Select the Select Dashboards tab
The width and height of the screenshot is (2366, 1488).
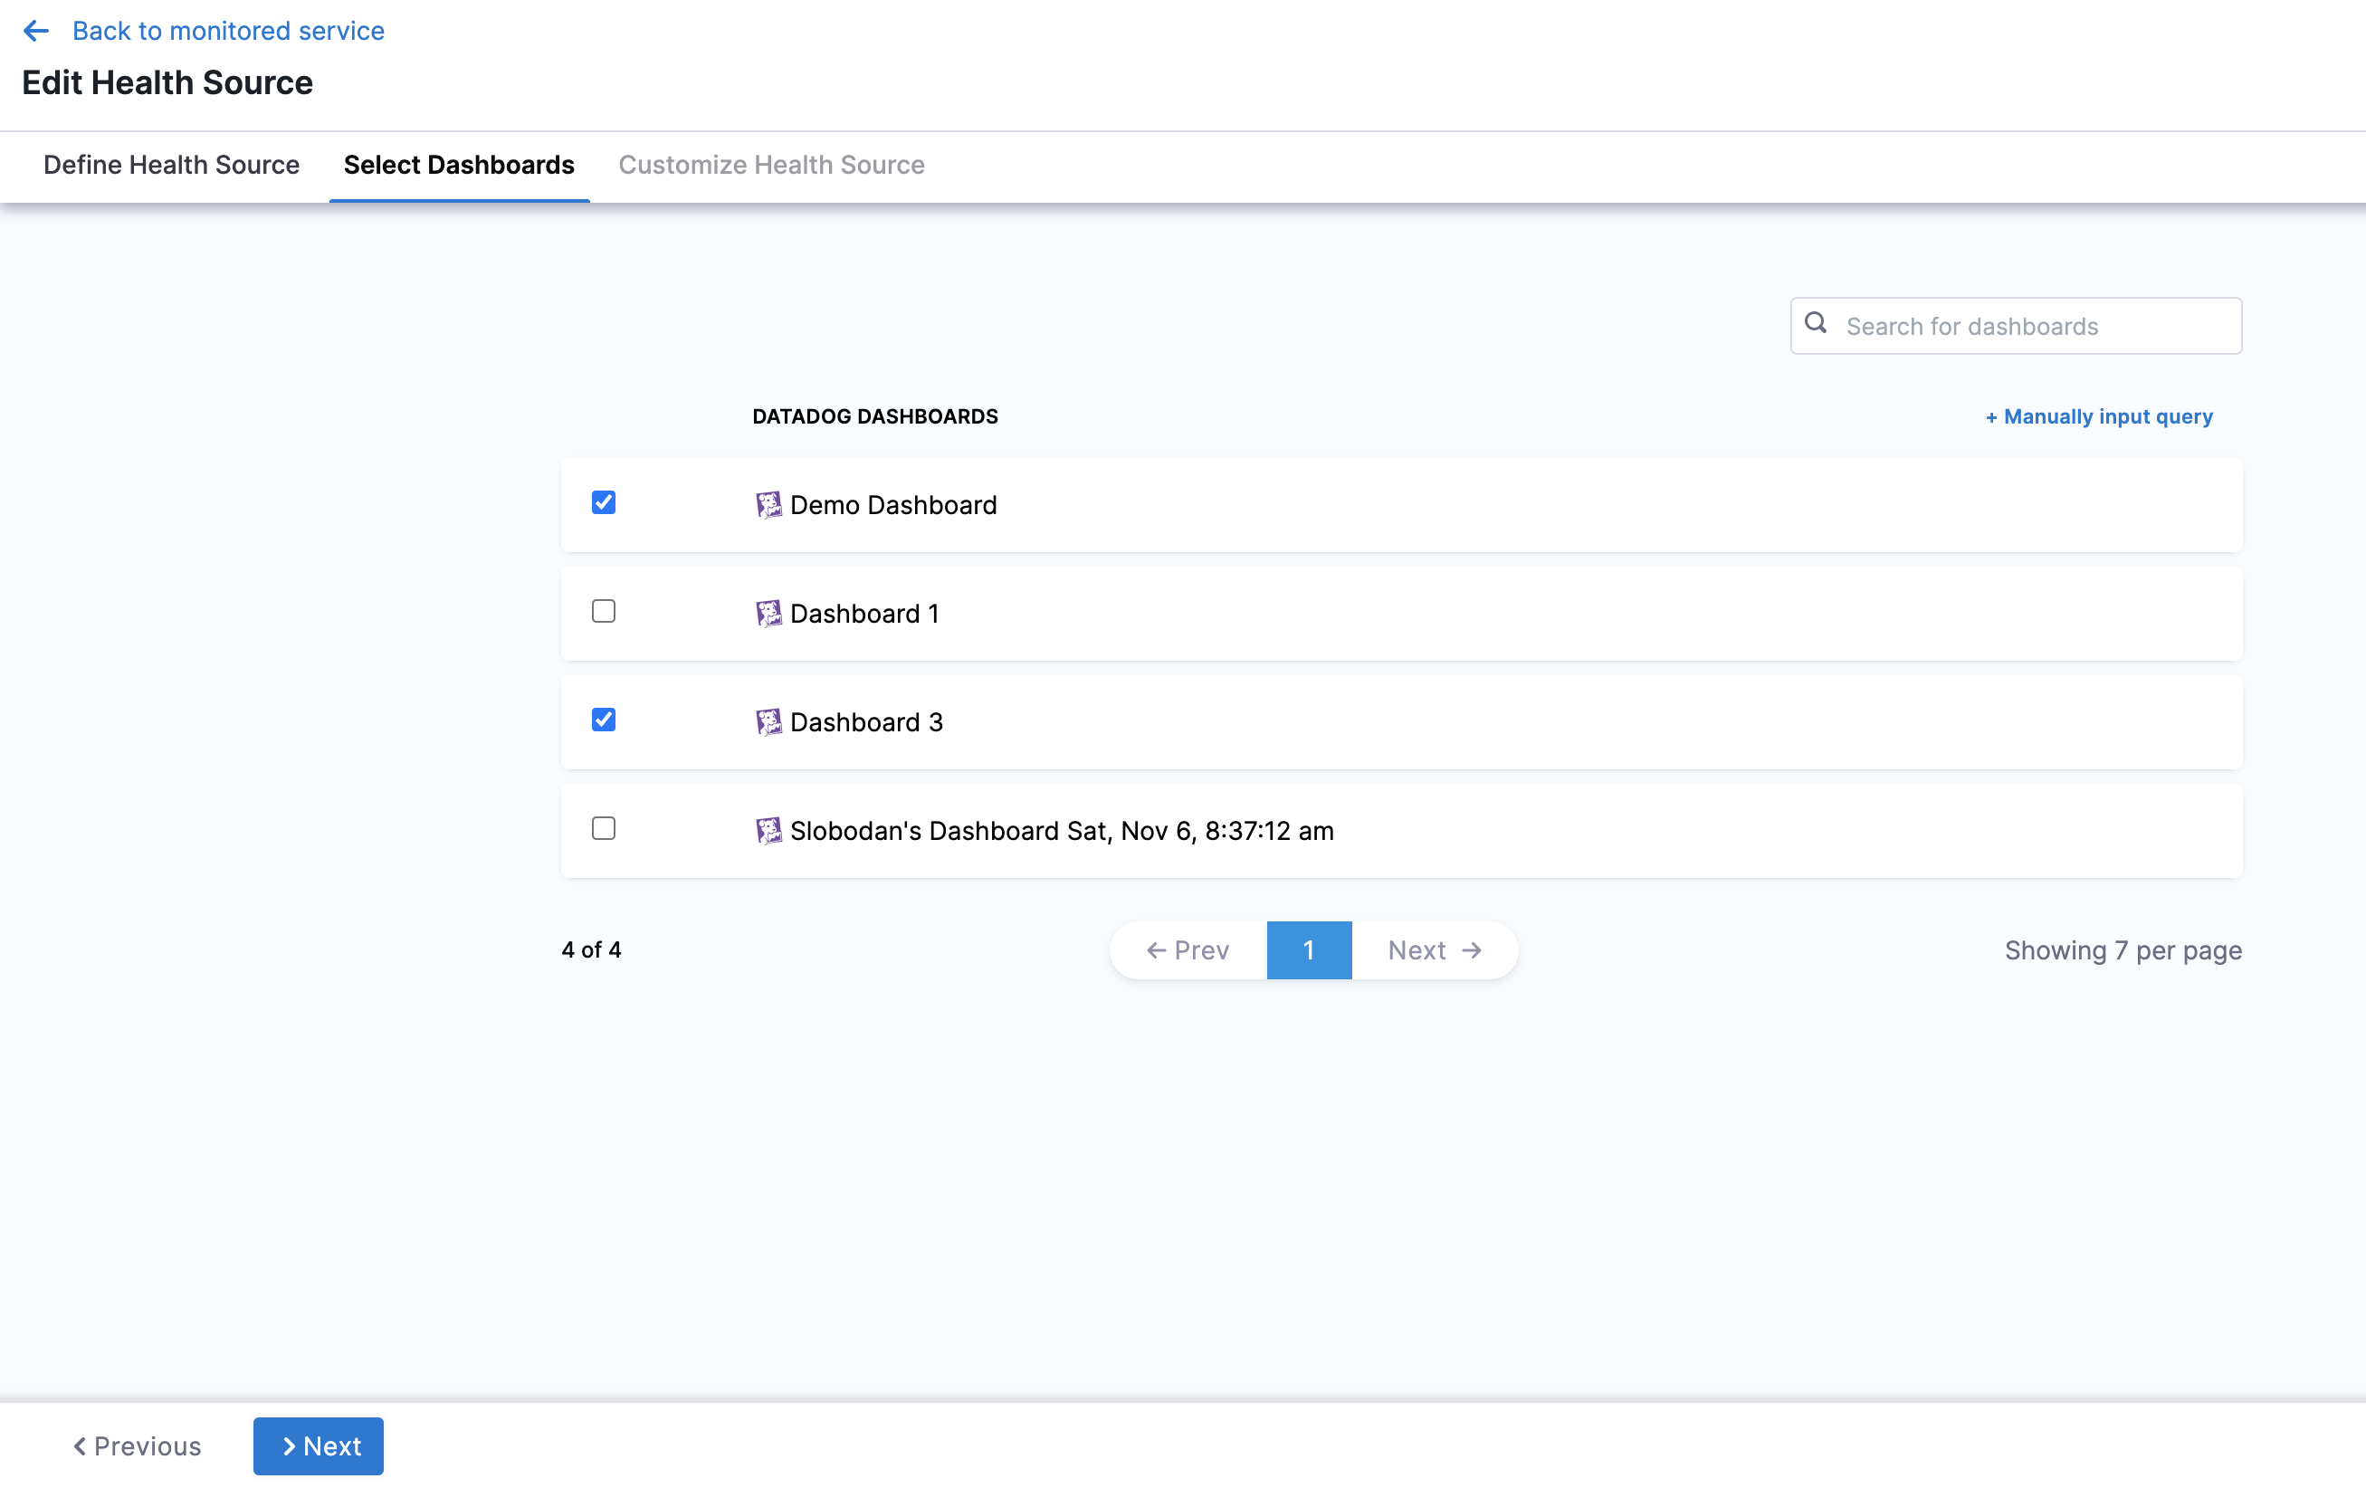click(x=459, y=165)
